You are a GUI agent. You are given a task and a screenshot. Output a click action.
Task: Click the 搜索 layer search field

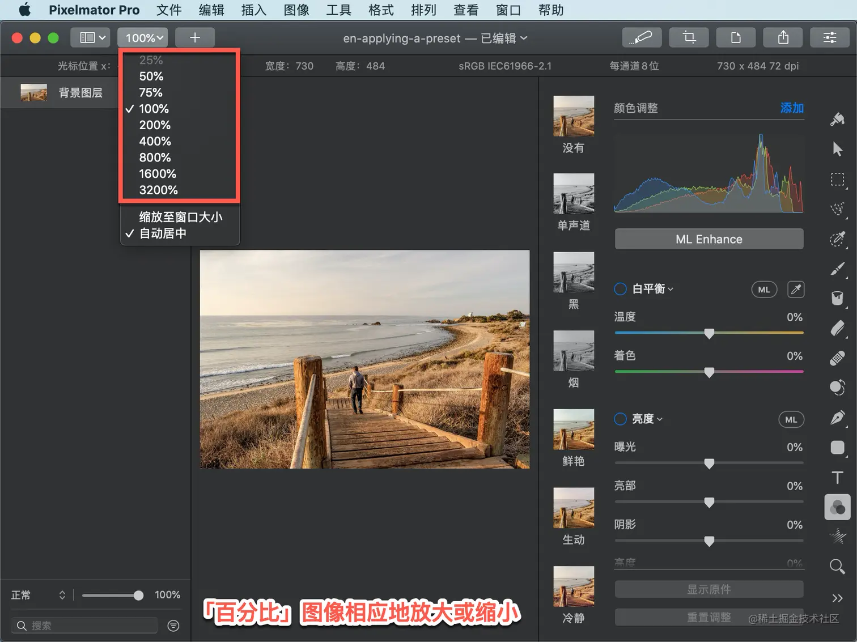[x=84, y=626]
